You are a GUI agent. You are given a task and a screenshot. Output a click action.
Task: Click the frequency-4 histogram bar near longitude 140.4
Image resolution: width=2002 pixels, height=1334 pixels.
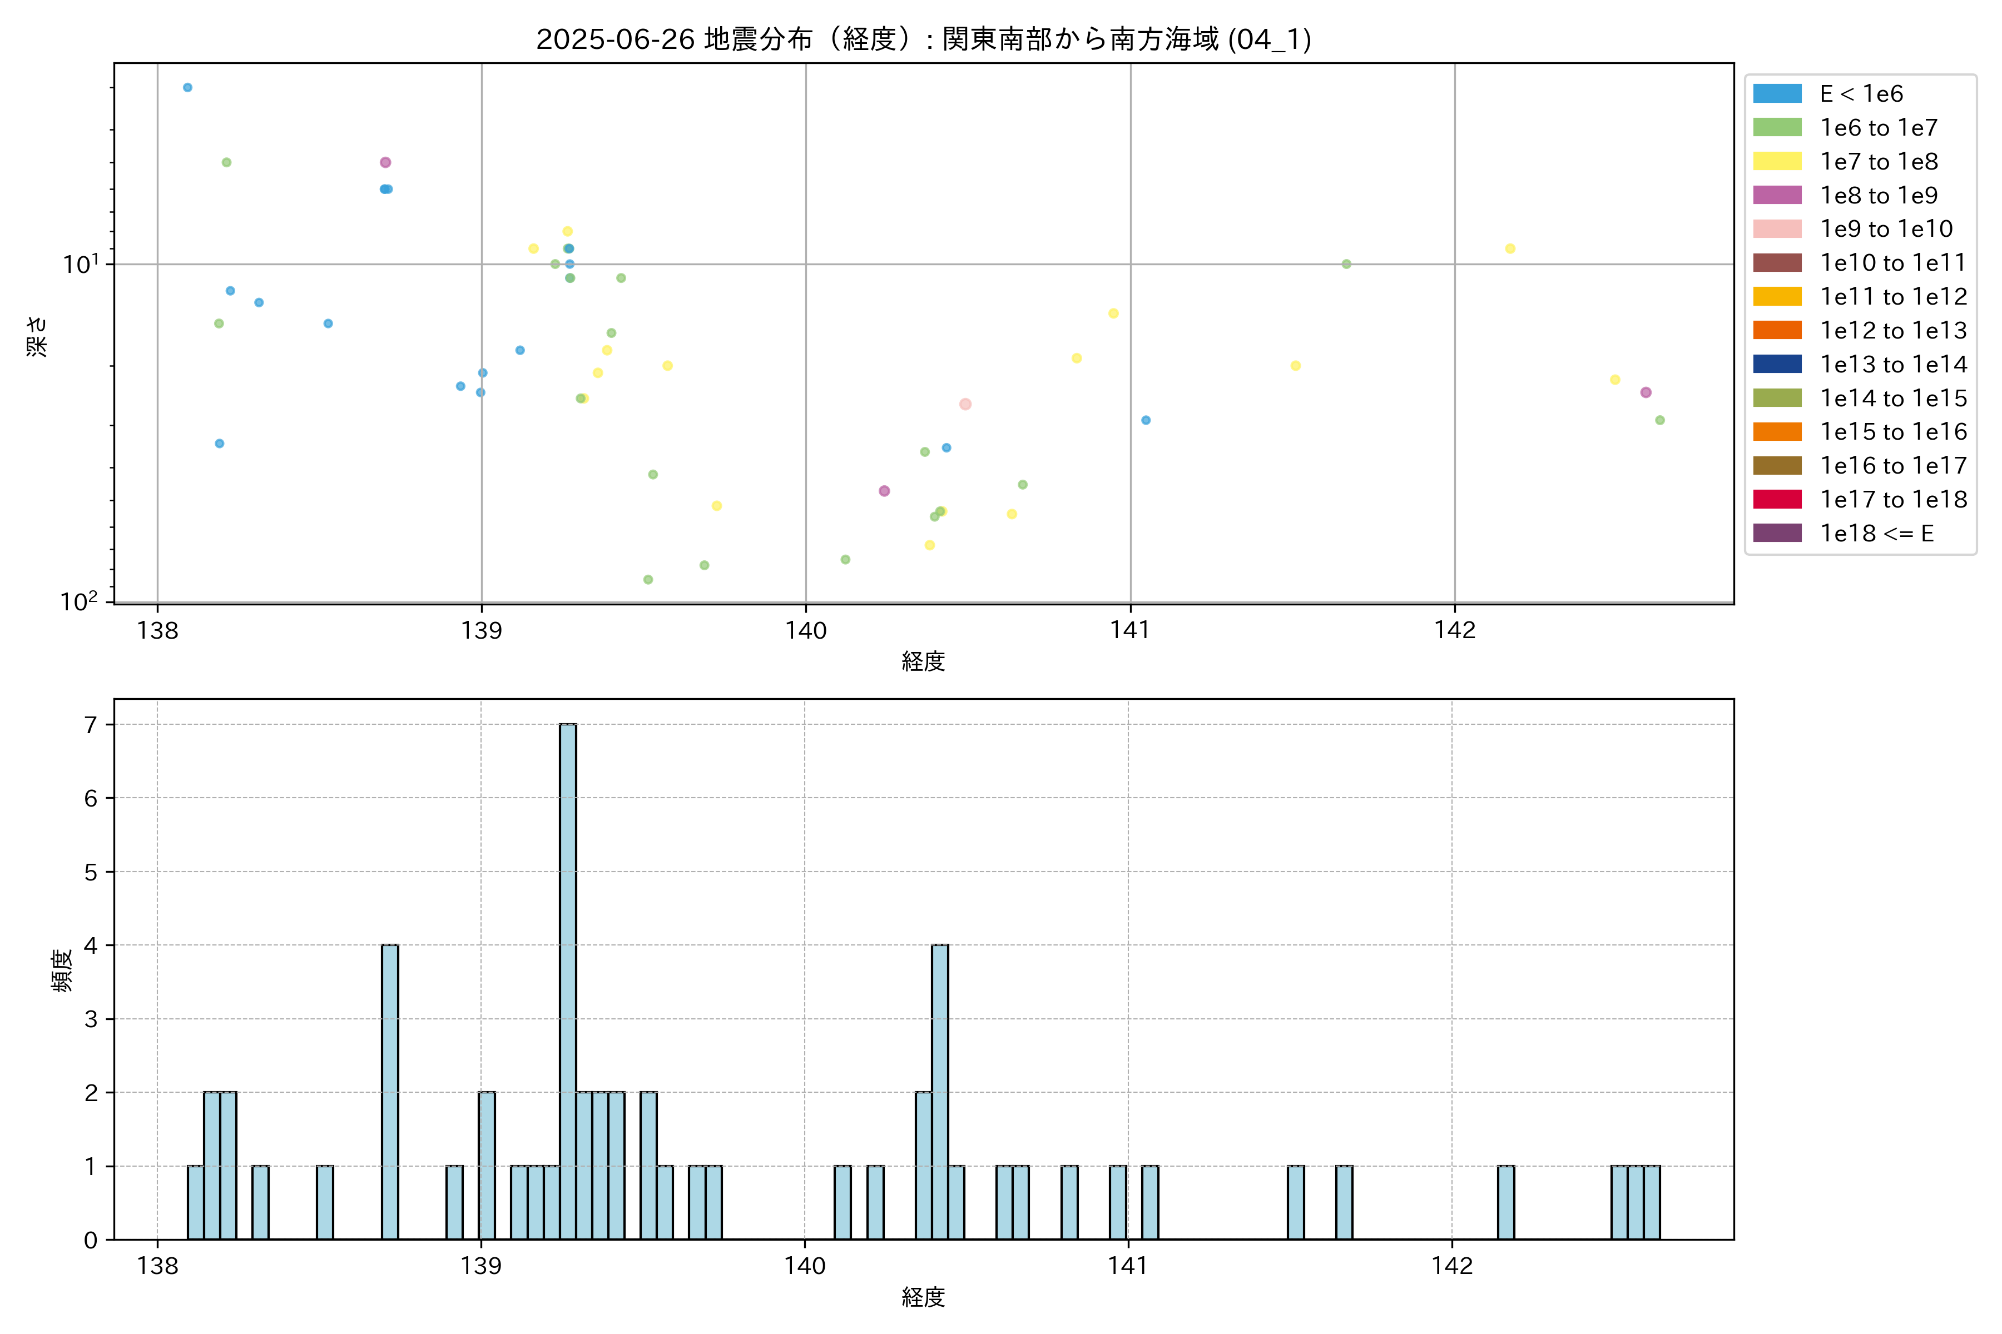click(940, 1092)
